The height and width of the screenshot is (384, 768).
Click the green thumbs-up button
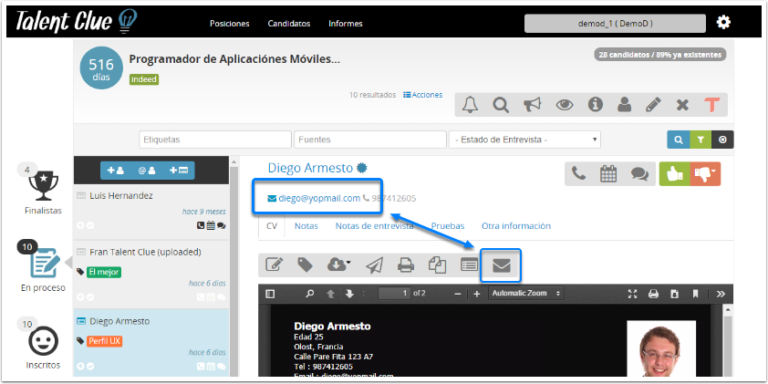click(x=675, y=174)
